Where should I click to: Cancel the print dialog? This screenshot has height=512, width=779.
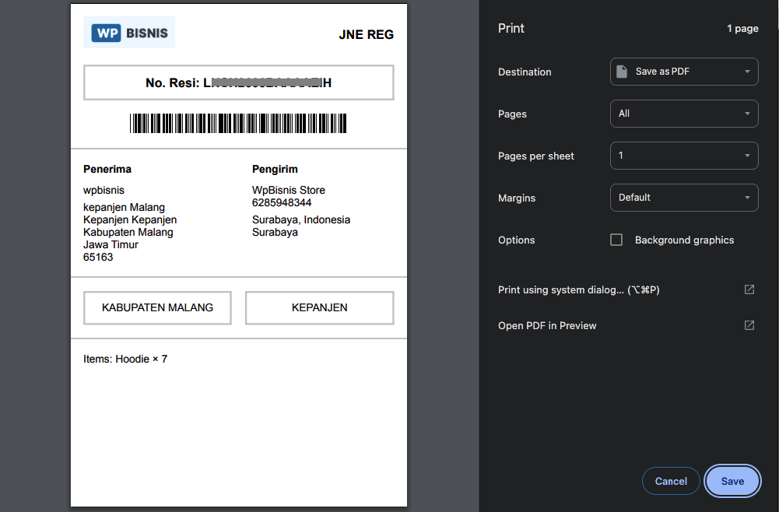671,481
